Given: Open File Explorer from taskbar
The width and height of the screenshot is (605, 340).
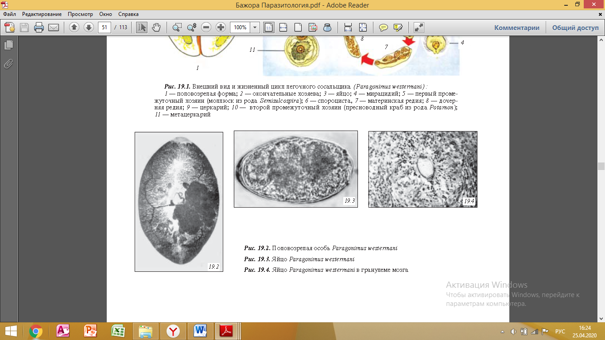Looking at the screenshot, I should tap(145, 331).
